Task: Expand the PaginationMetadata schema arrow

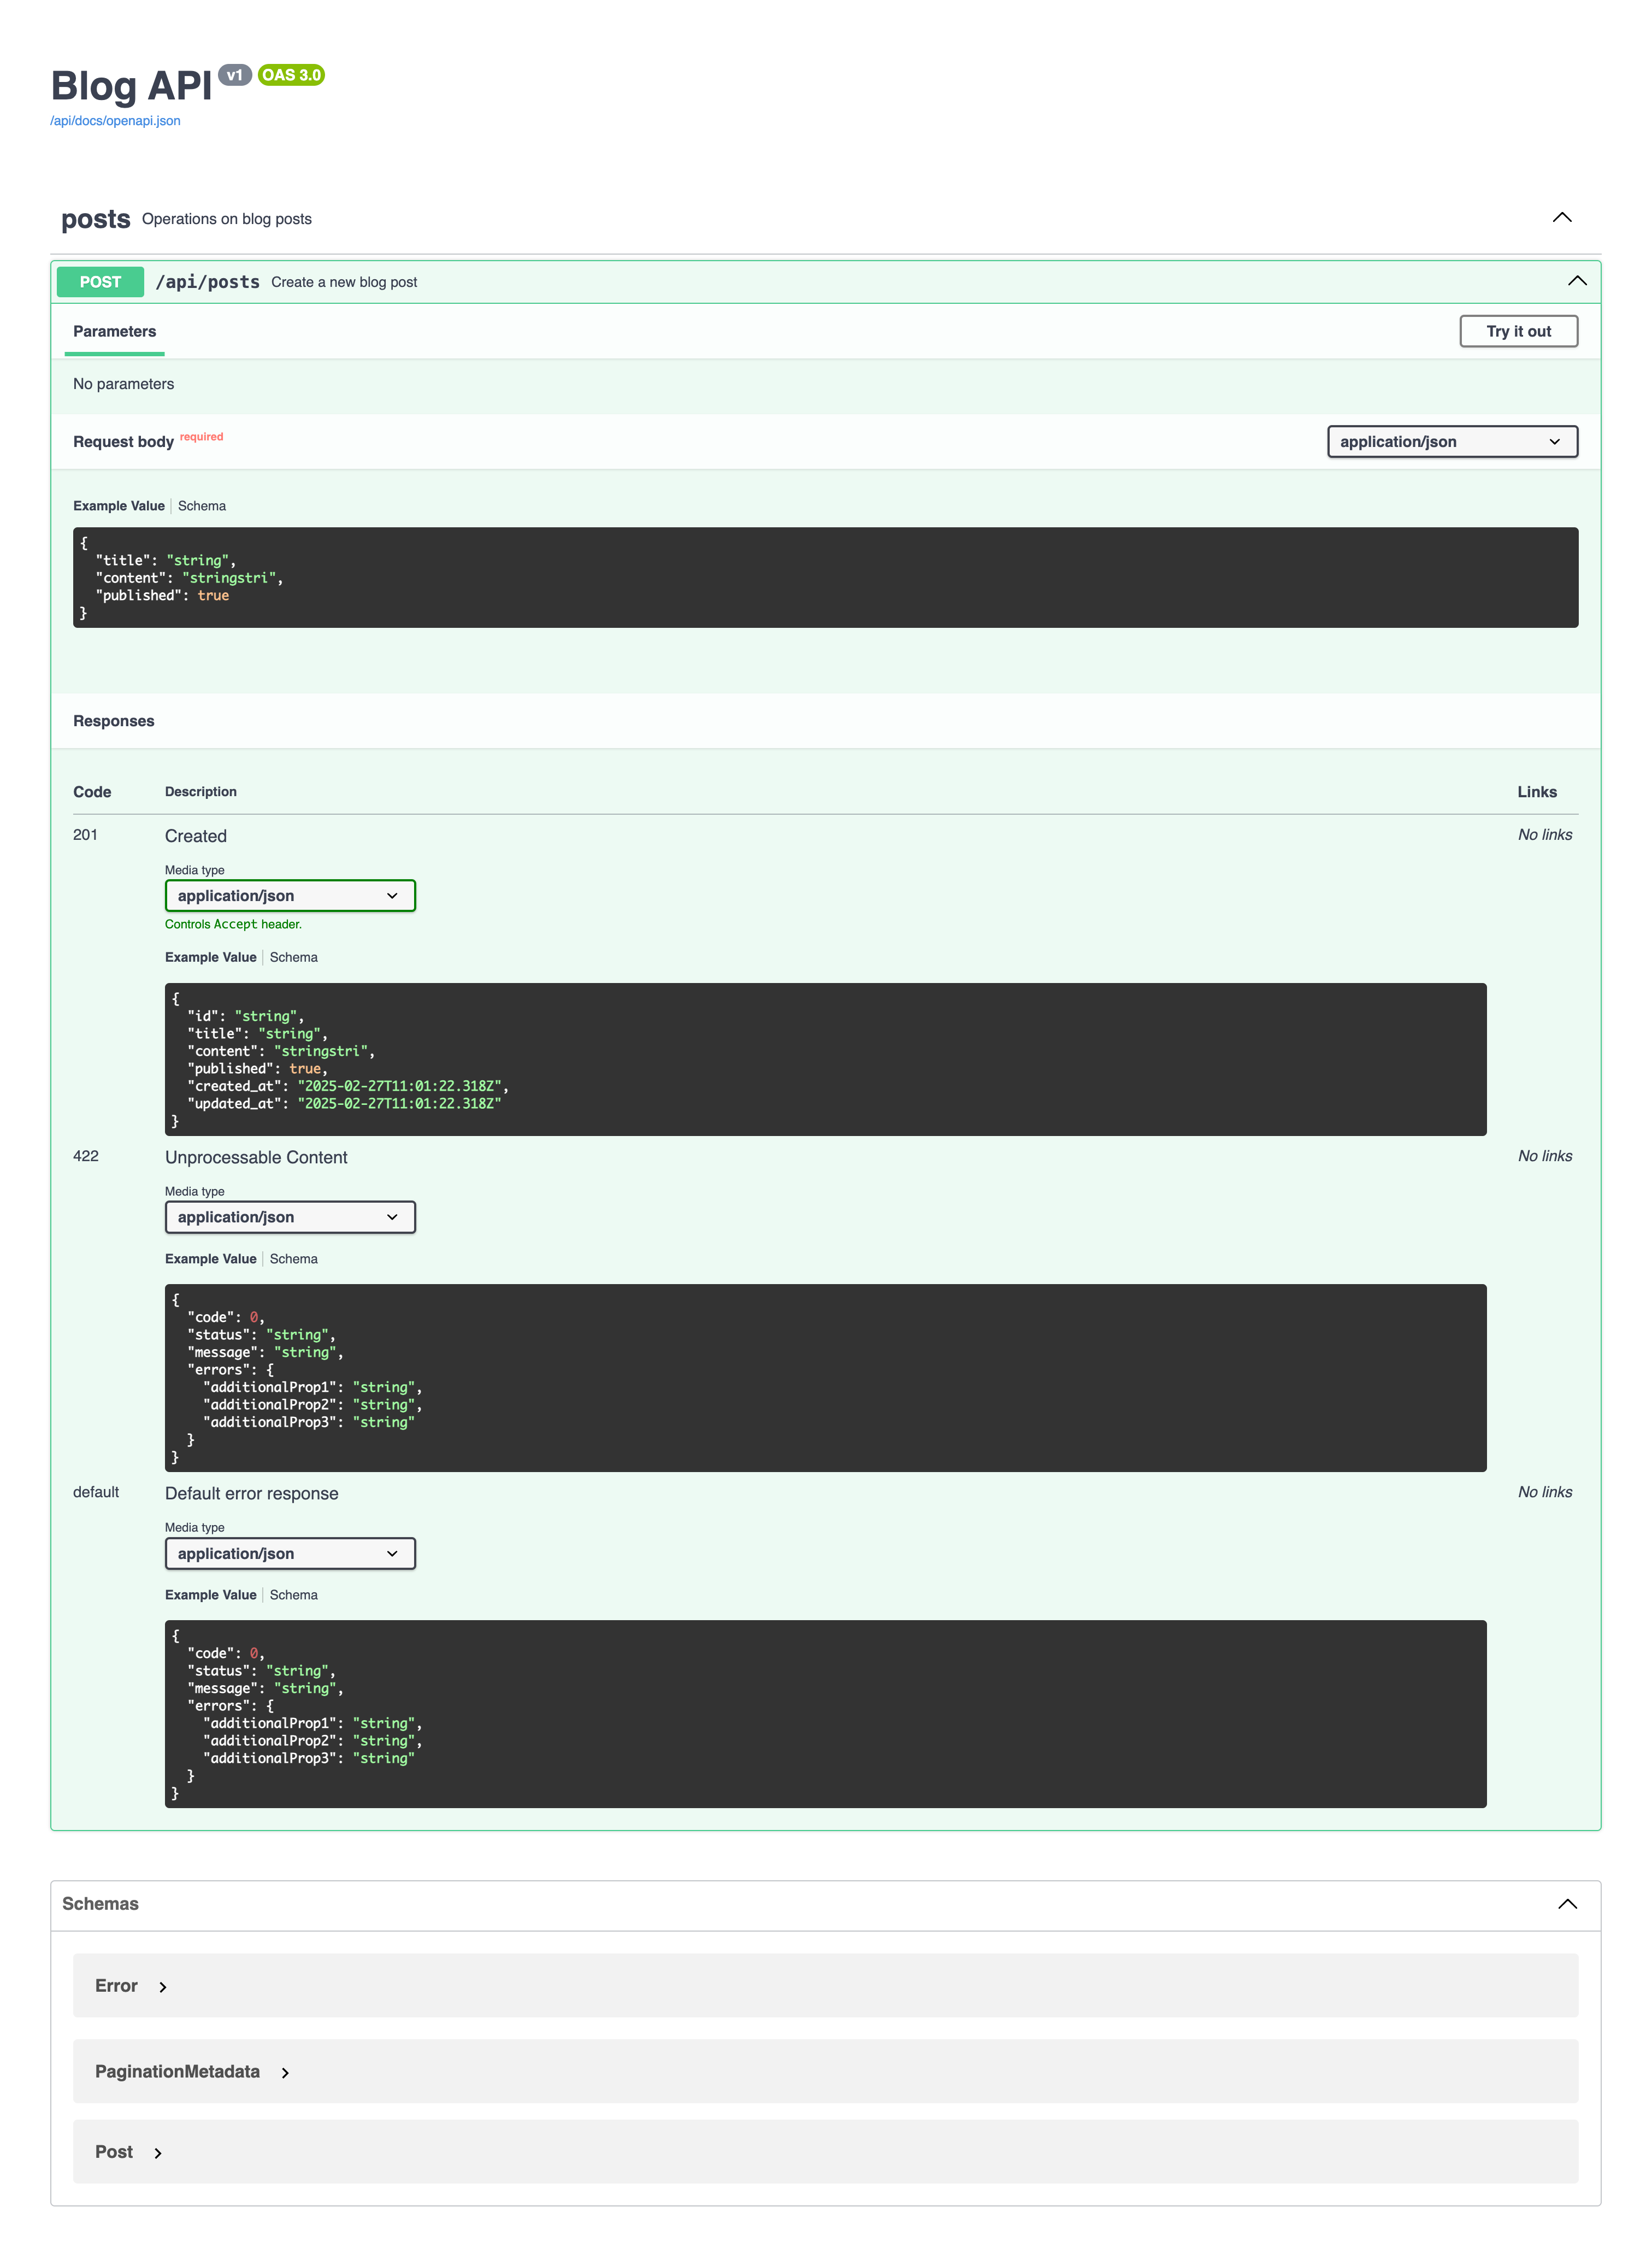Action: (x=285, y=2072)
